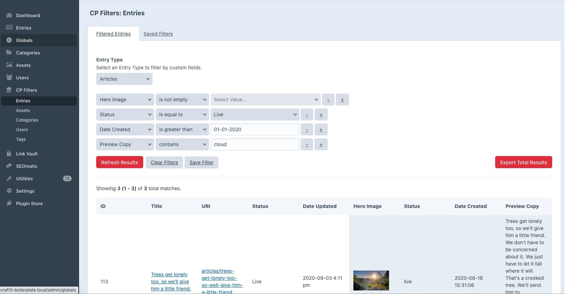Click the Utilities badge showing 12
Screen dimensions: 565x294
coord(67,178)
